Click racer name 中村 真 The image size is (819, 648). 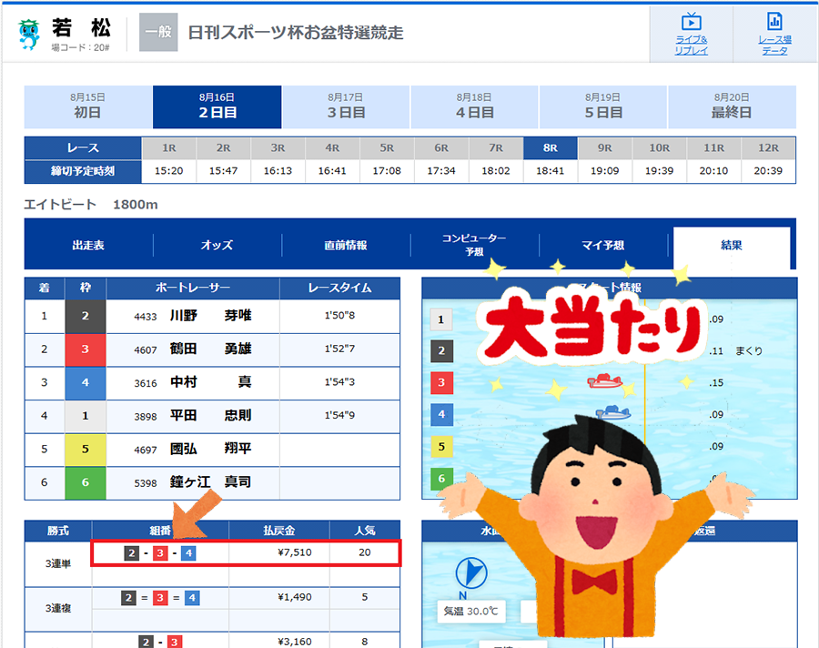pyautogui.click(x=210, y=382)
